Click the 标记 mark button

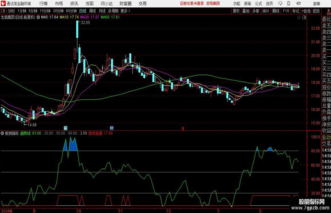(x=296, y=11)
